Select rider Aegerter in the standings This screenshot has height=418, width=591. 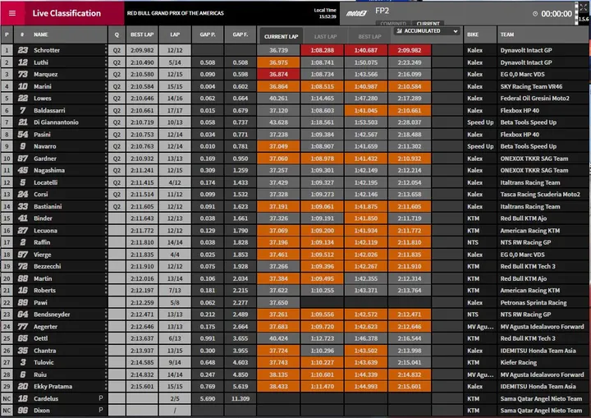[x=46, y=327]
